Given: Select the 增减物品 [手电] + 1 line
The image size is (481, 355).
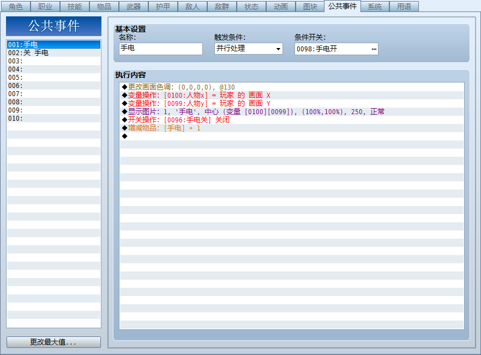Looking at the screenshot, I should coord(292,128).
